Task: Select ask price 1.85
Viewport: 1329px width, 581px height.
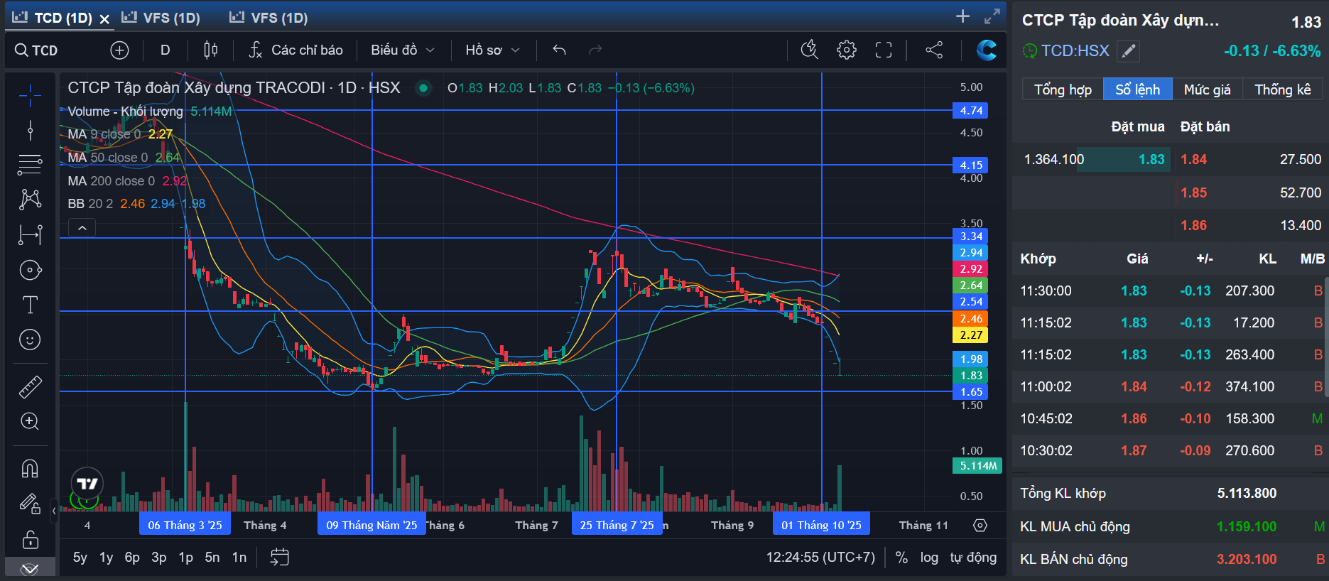Action: pos(1193,192)
